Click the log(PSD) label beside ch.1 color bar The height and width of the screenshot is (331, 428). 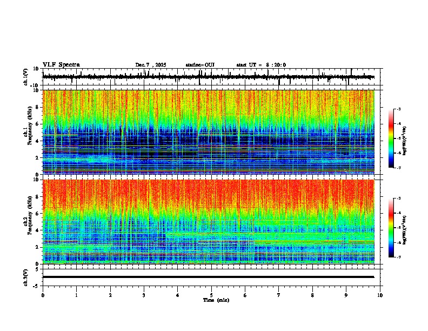click(x=405, y=141)
